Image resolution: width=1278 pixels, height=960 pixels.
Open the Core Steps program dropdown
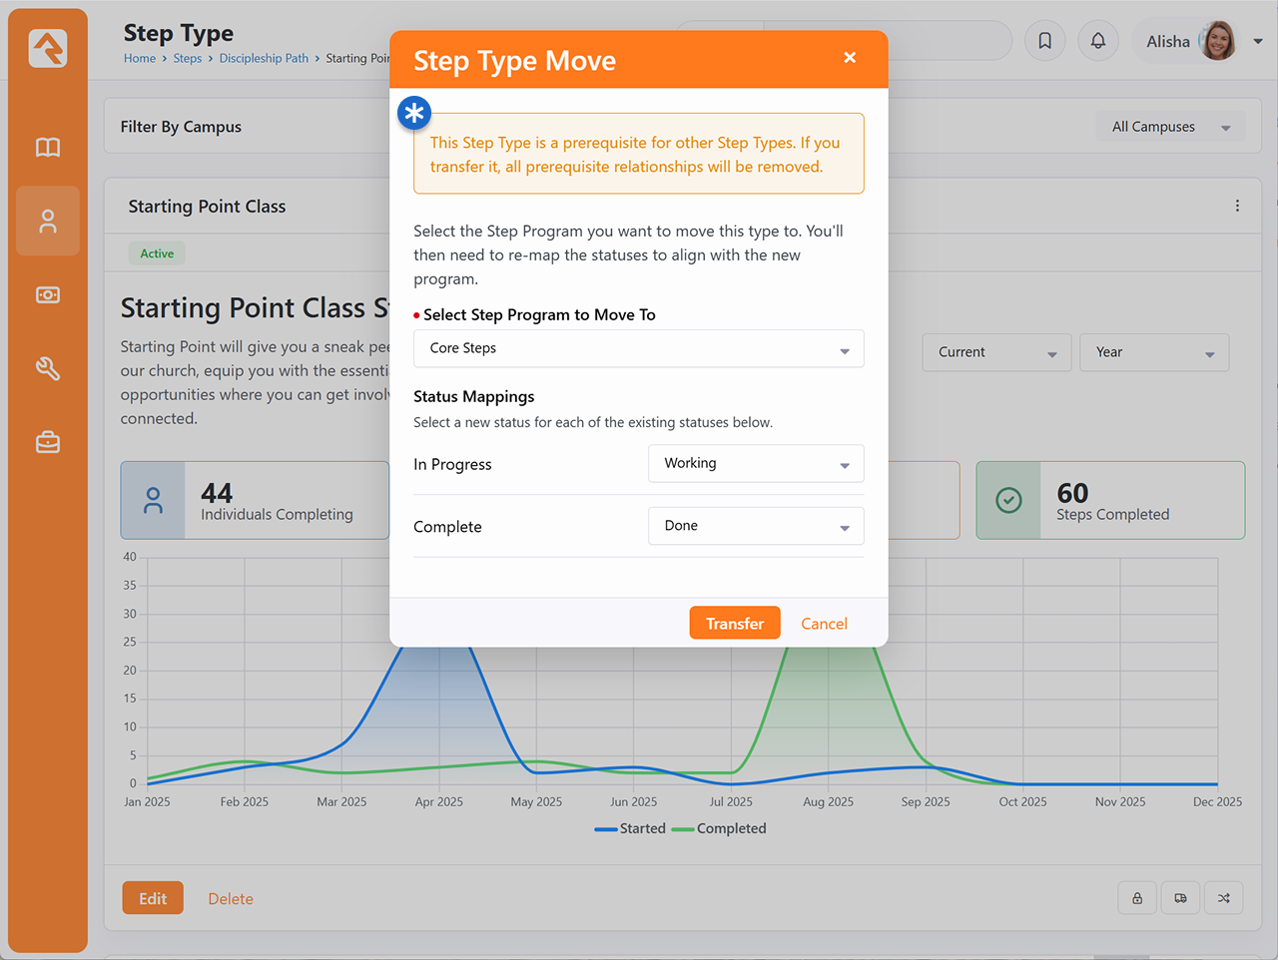coord(638,348)
